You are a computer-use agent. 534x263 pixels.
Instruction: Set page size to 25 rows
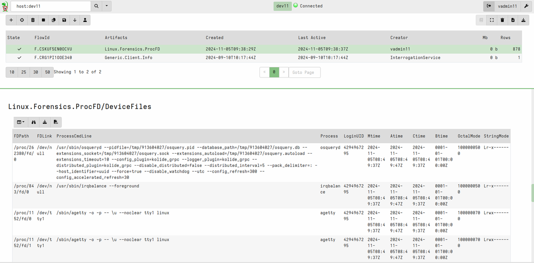(23, 72)
